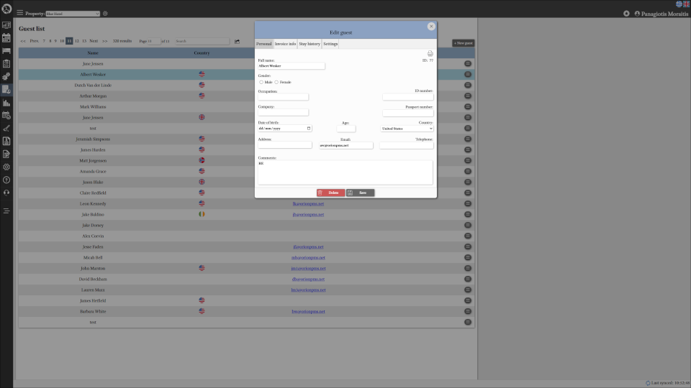The image size is (691, 388).
Task: Toggle the hamburger menu next to Property
Action: tap(20, 13)
